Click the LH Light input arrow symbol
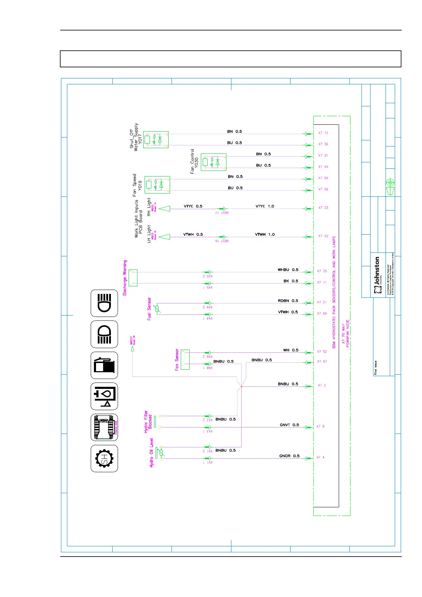 point(164,237)
